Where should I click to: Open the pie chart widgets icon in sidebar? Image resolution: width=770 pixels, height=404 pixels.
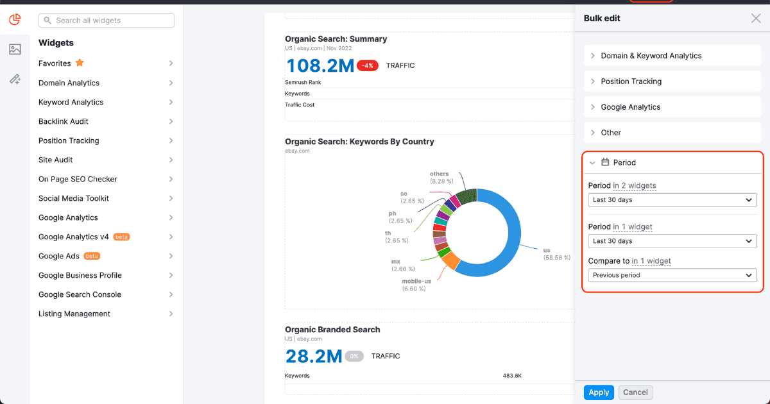pos(15,20)
